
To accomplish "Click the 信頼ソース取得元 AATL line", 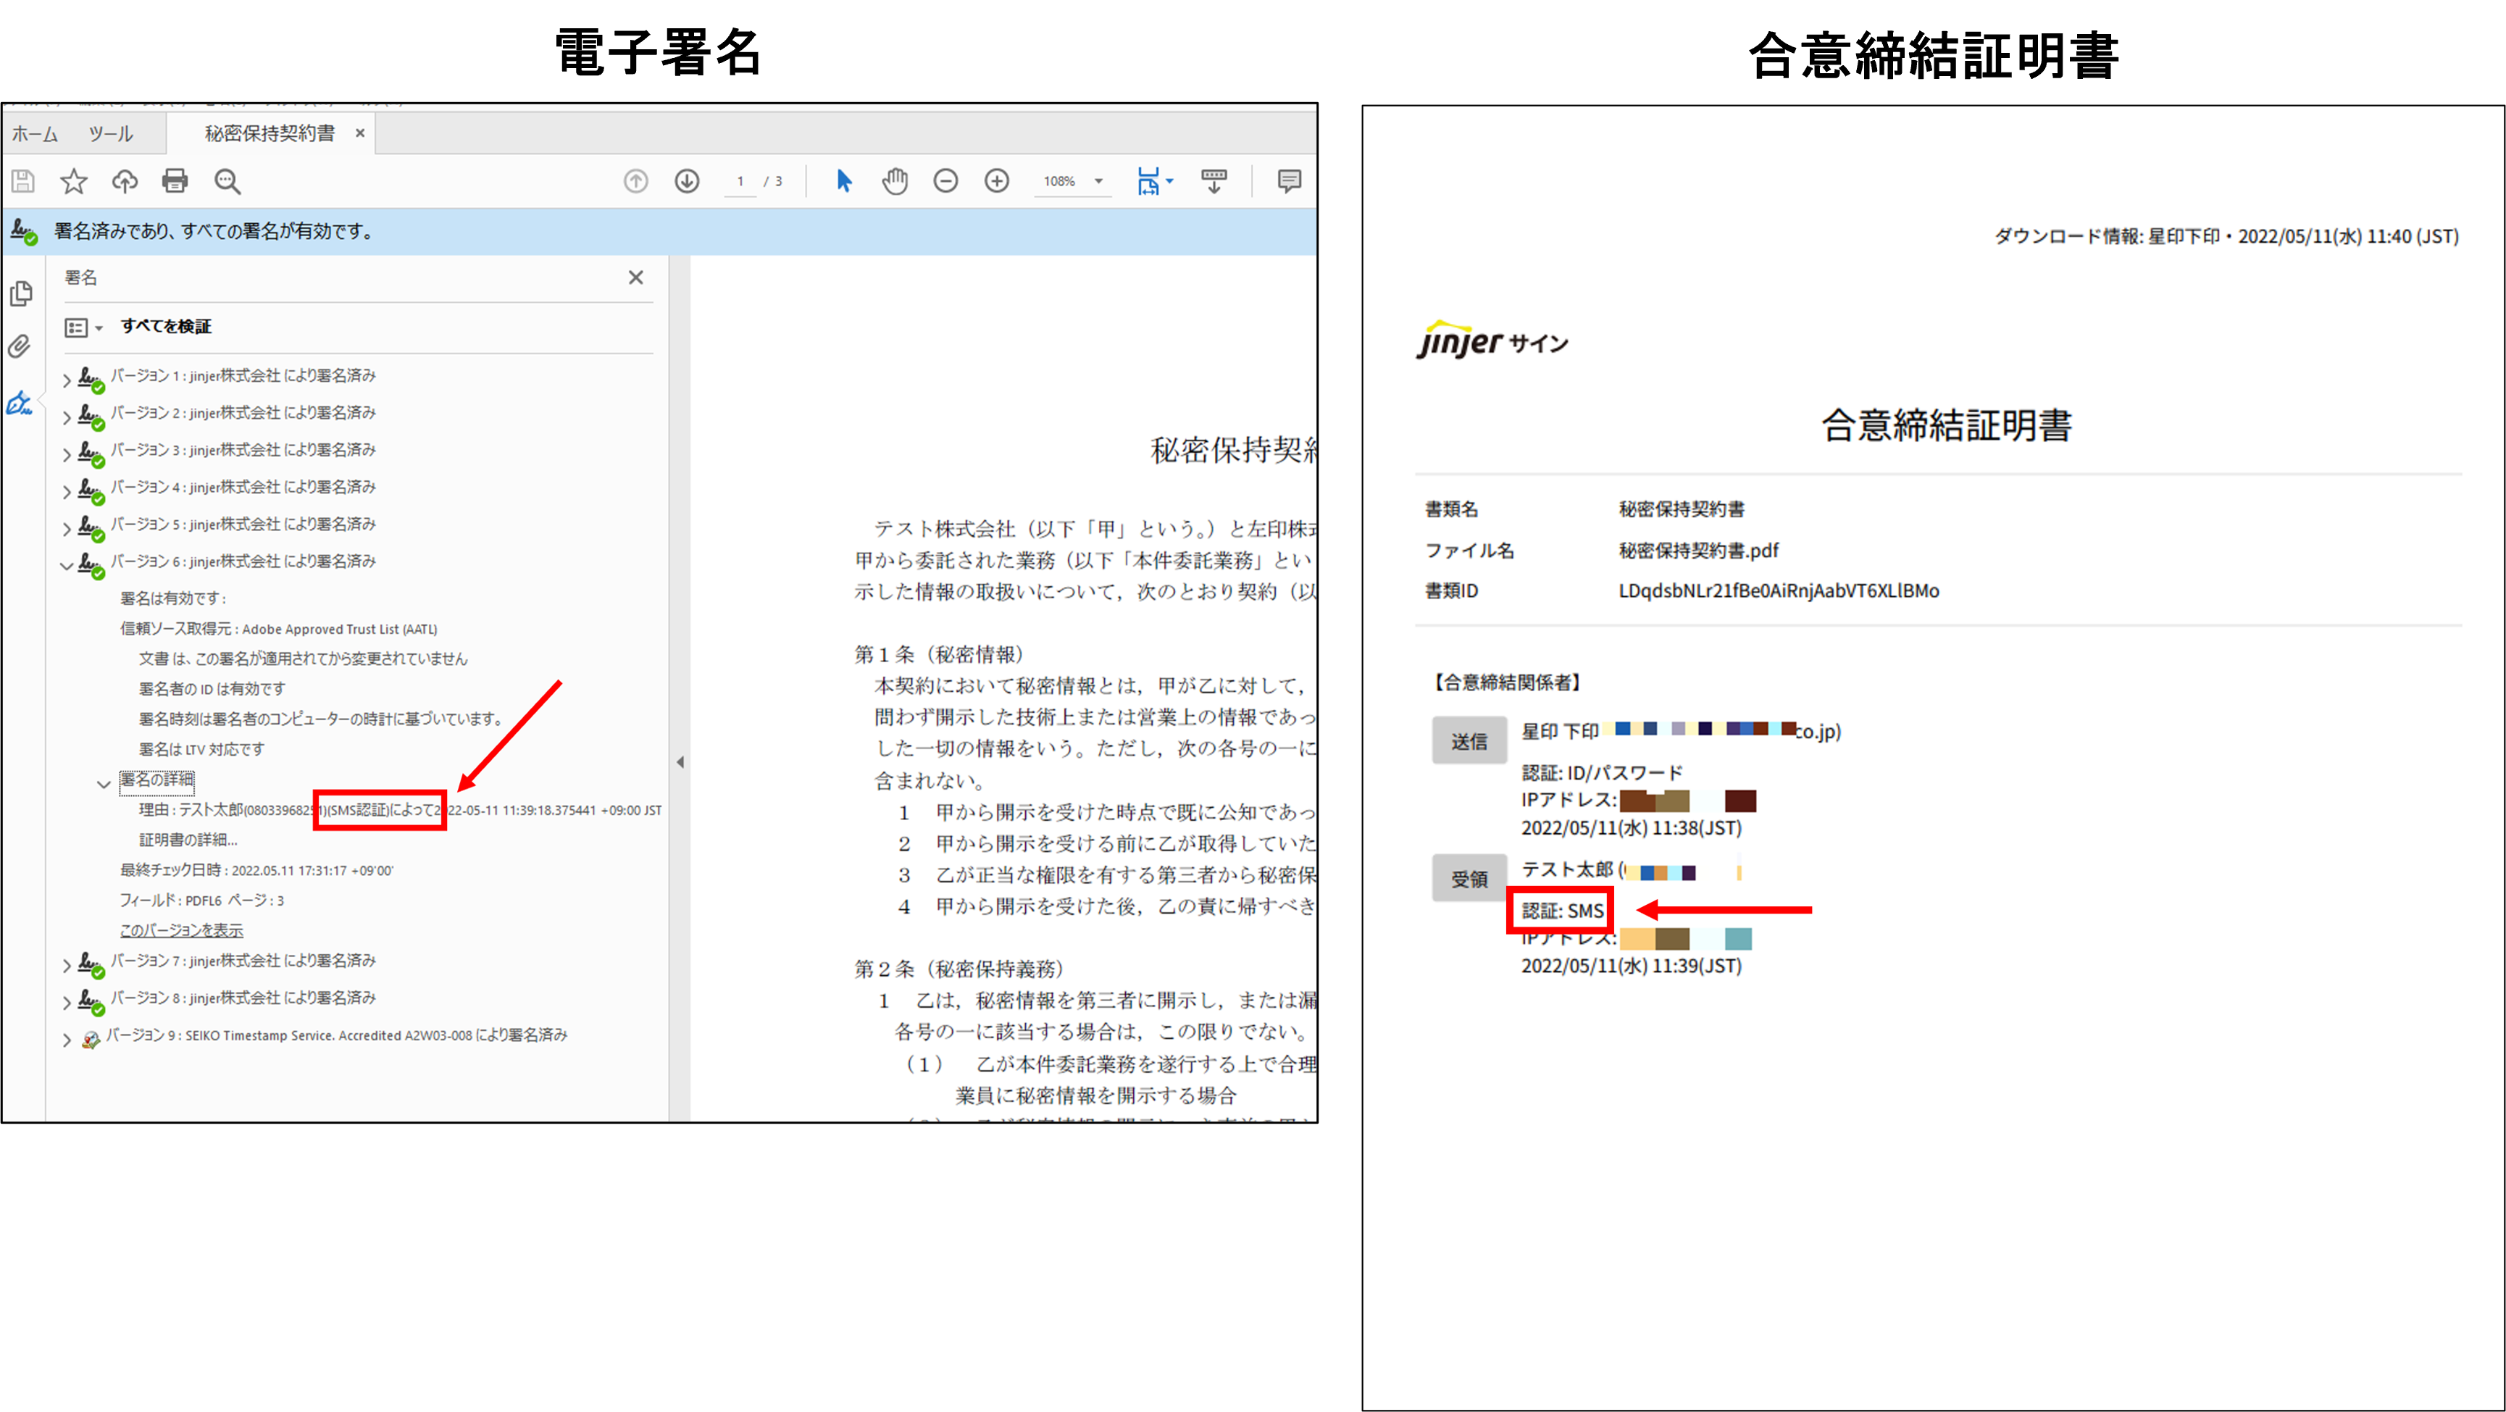I will click(278, 630).
